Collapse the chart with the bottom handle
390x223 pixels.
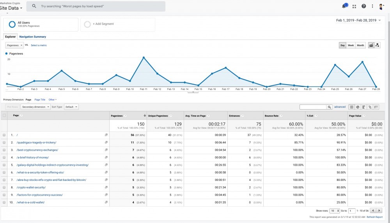(193, 92)
